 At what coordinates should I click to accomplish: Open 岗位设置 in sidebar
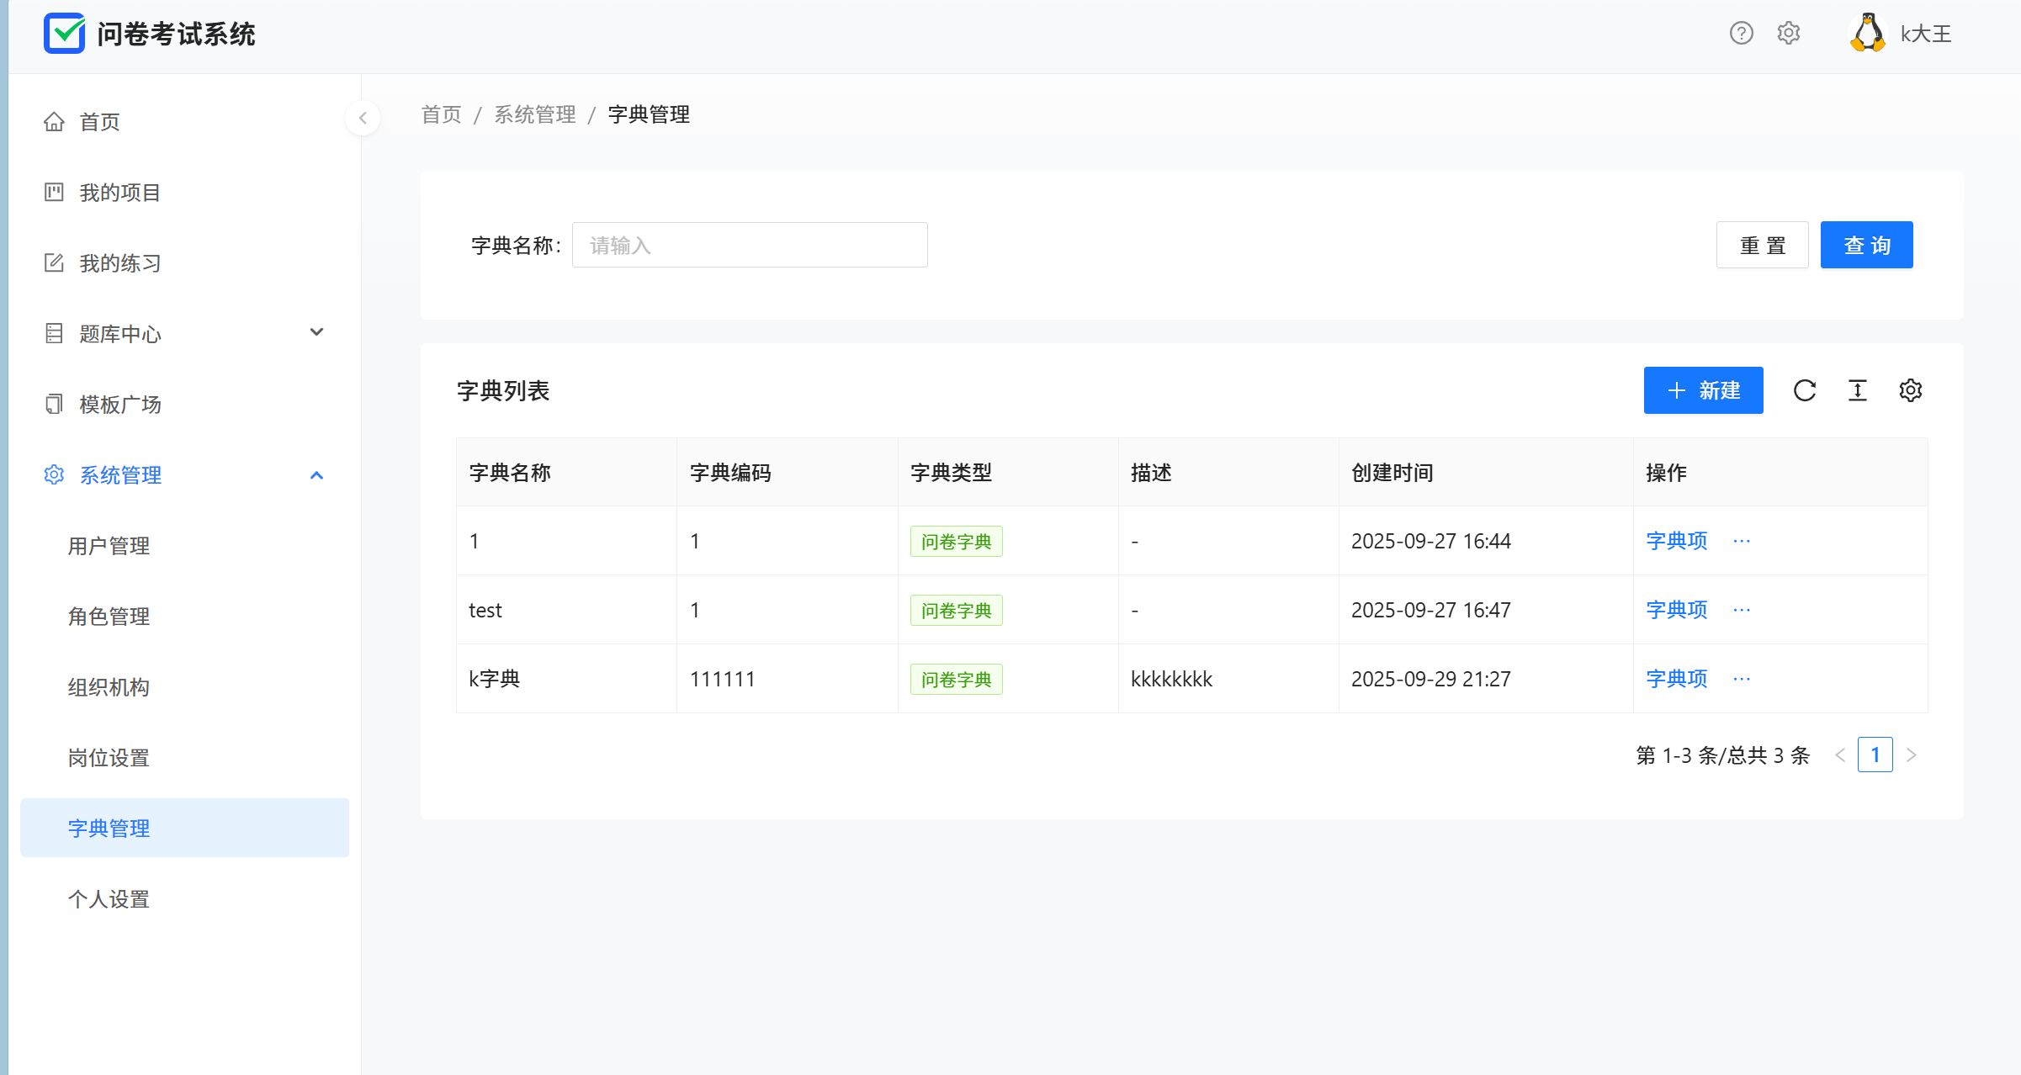point(109,758)
